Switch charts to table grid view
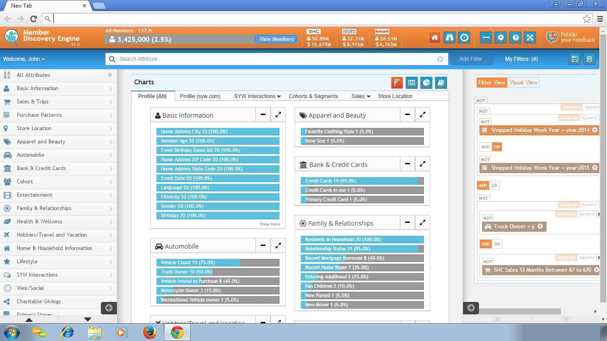 click(411, 83)
